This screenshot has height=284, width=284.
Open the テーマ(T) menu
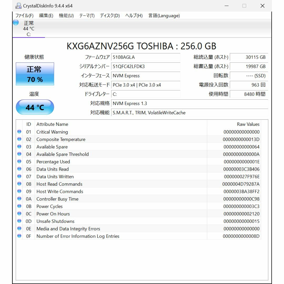coord(87,16)
